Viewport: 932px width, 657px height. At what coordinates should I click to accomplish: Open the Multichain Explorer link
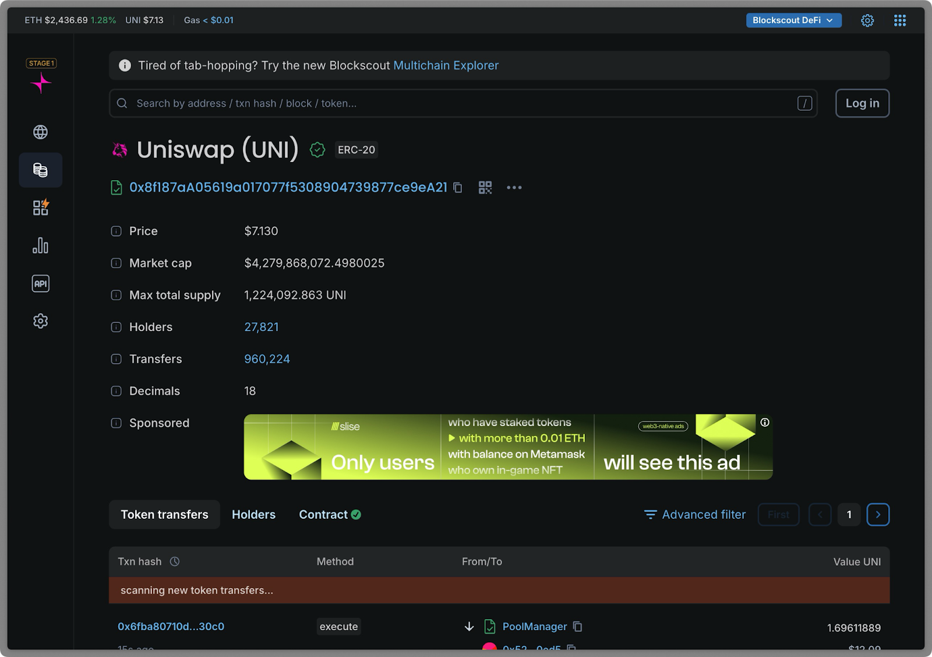point(446,65)
